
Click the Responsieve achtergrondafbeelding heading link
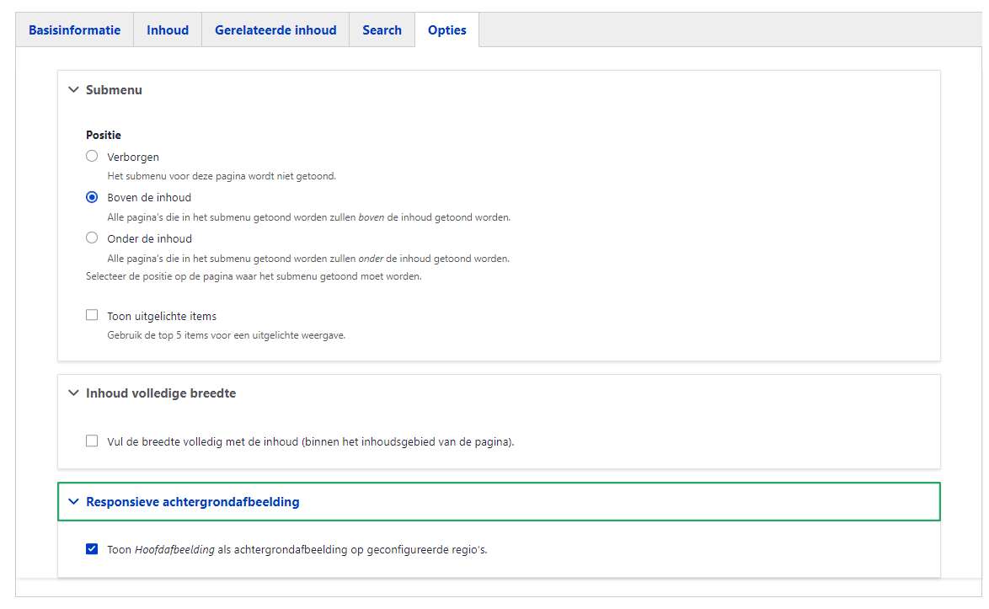(x=193, y=502)
